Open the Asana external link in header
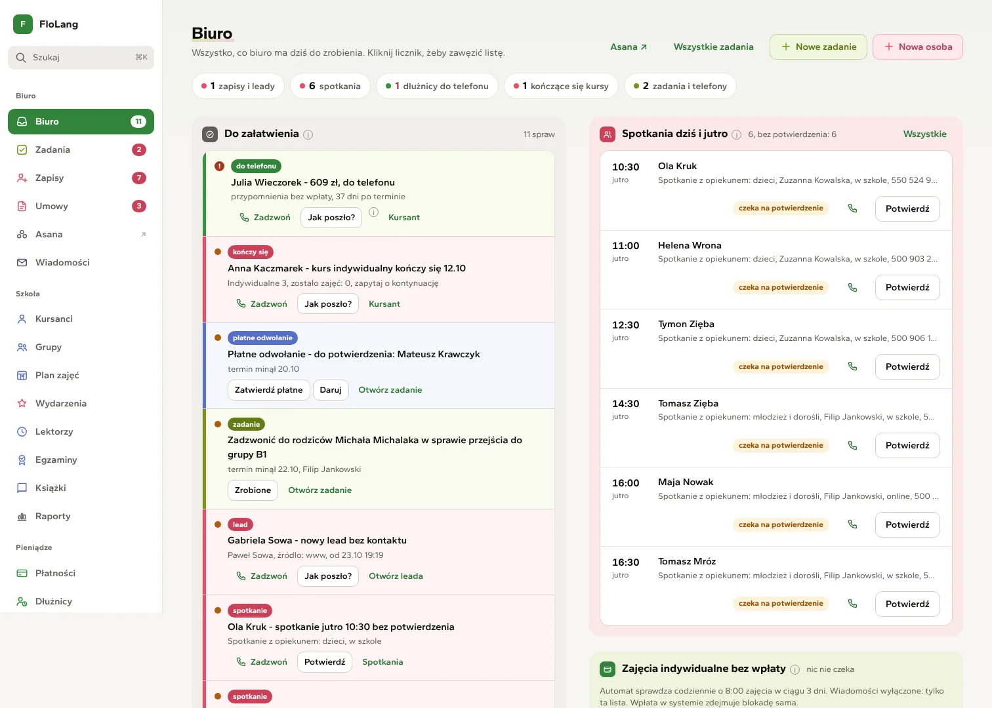The height and width of the screenshot is (708, 992). click(629, 47)
